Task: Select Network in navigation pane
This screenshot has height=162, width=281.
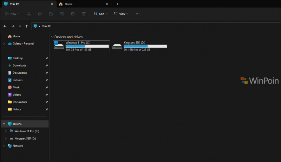Action: click(18, 146)
